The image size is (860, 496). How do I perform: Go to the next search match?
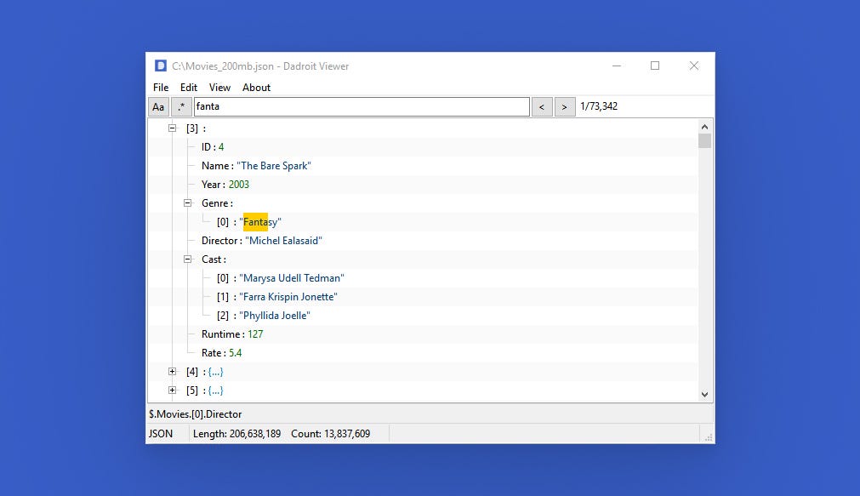[564, 106]
